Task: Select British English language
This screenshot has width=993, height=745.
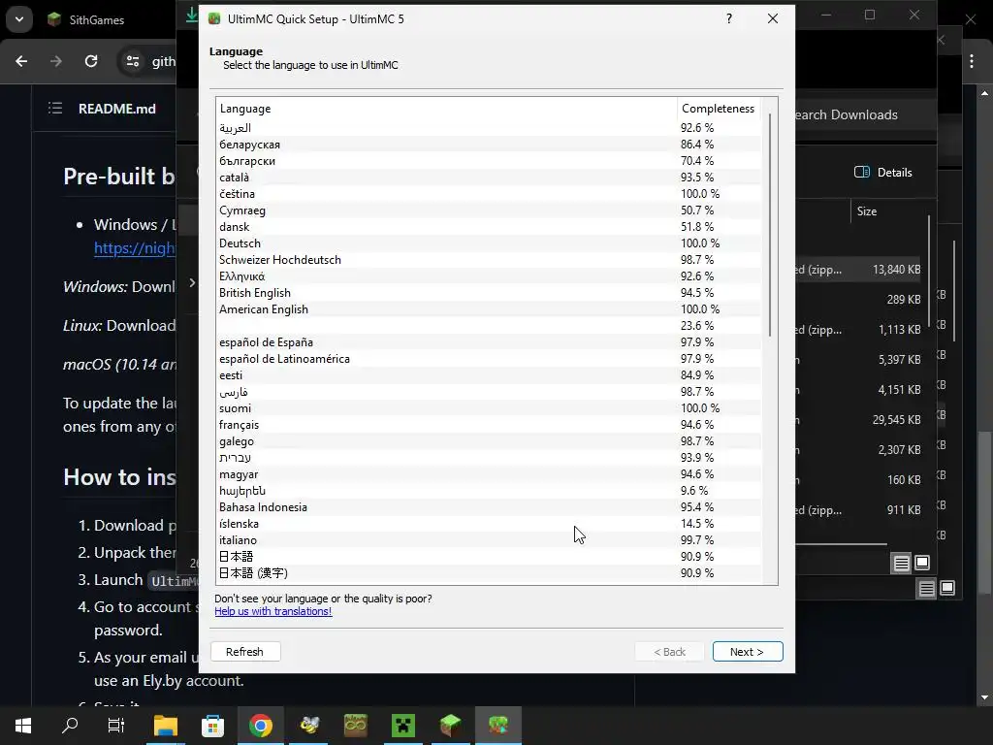Action: pos(489,293)
